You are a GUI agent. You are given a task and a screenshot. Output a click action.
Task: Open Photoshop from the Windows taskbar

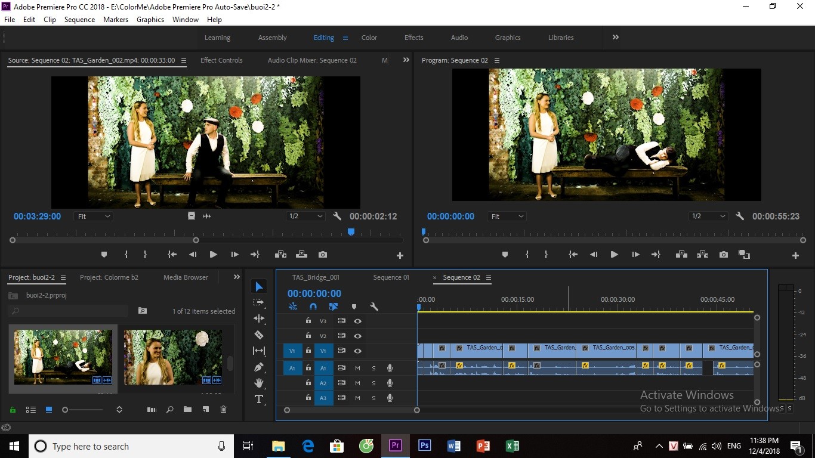pyautogui.click(x=424, y=446)
